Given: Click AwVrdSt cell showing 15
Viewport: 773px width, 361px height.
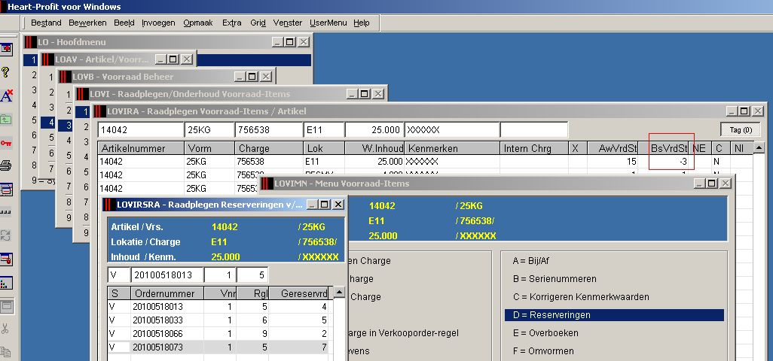Looking at the screenshot, I should 613,161.
